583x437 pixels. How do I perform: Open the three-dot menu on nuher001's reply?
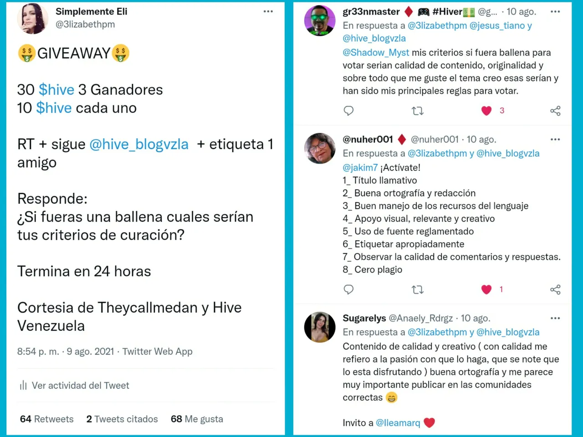(x=555, y=139)
